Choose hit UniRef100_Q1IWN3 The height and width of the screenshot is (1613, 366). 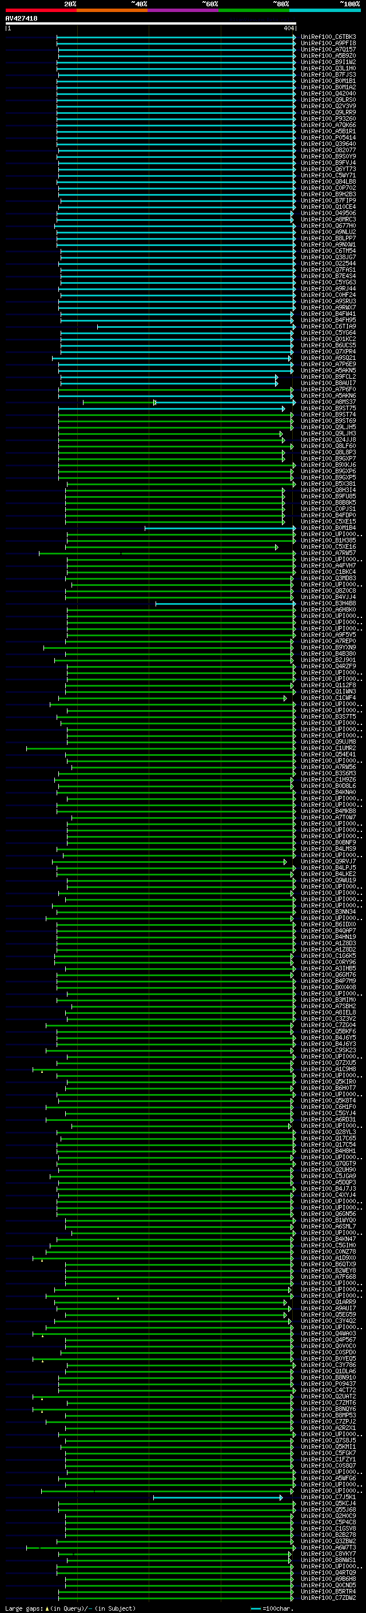coord(328,691)
